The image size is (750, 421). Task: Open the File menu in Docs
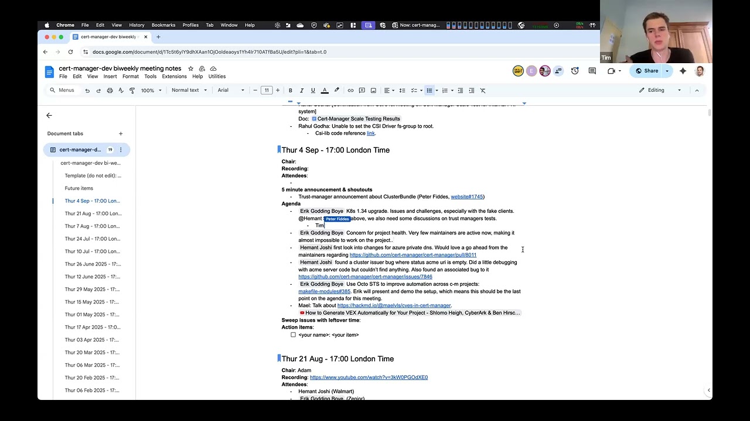click(x=63, y=77)
